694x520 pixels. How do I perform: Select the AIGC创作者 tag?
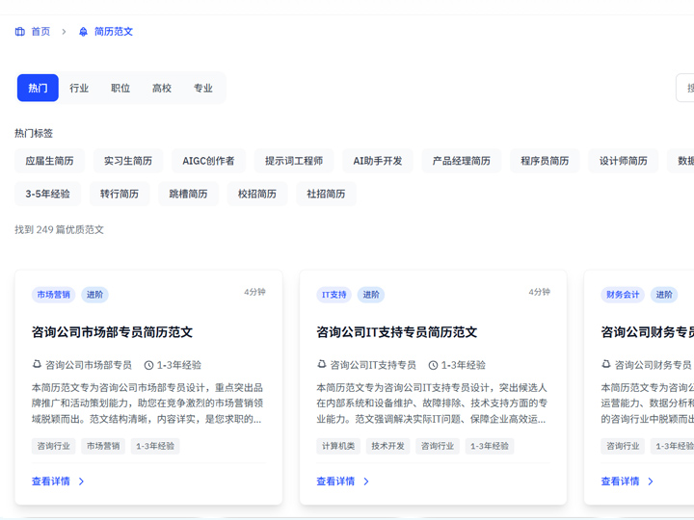pyautogui.click(x=208, y=161)
